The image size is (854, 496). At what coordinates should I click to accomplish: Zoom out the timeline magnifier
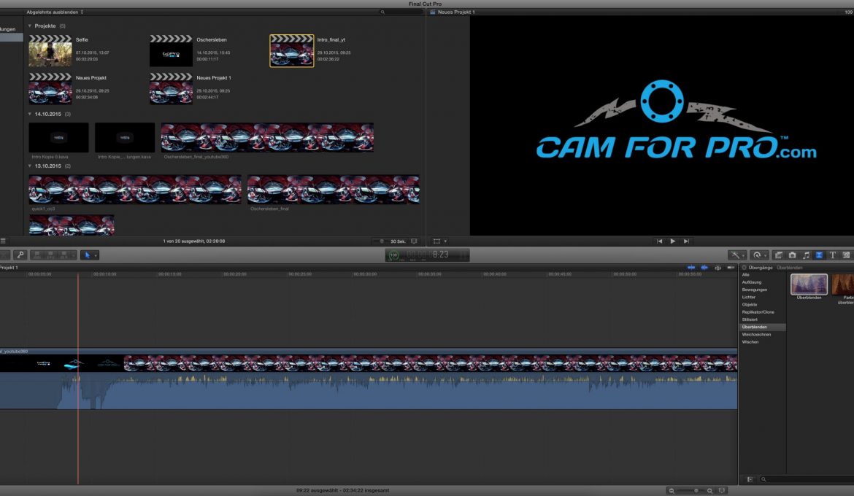point(672,491)
